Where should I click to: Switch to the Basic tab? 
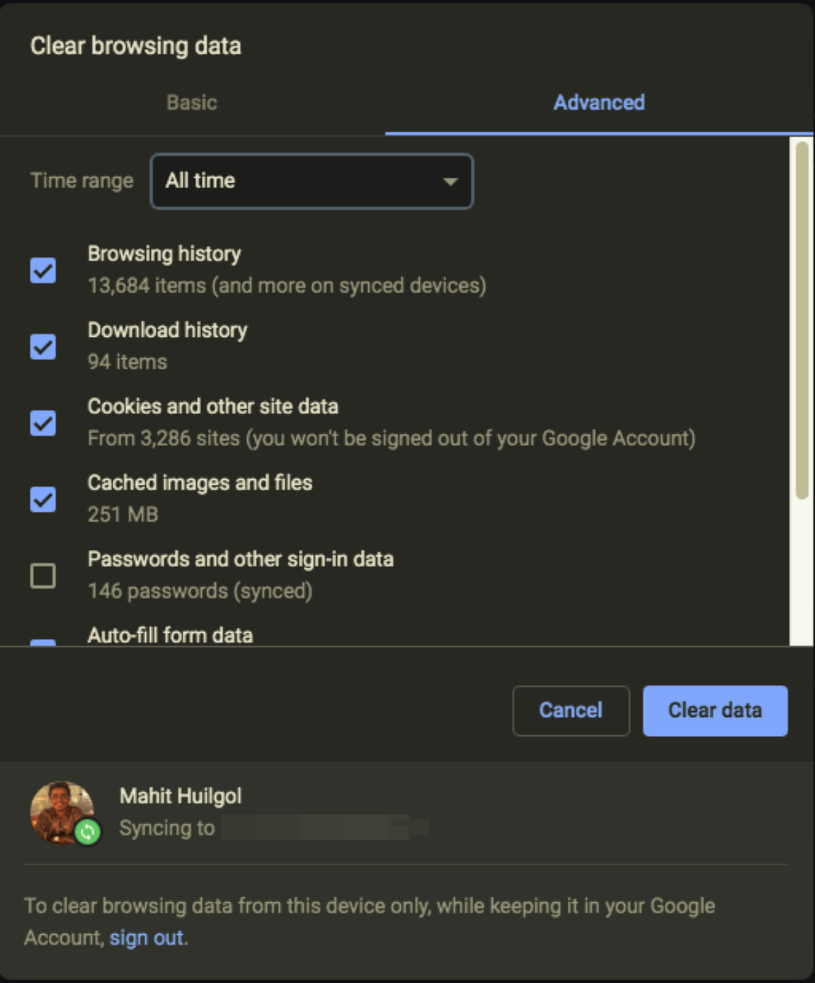192,103
